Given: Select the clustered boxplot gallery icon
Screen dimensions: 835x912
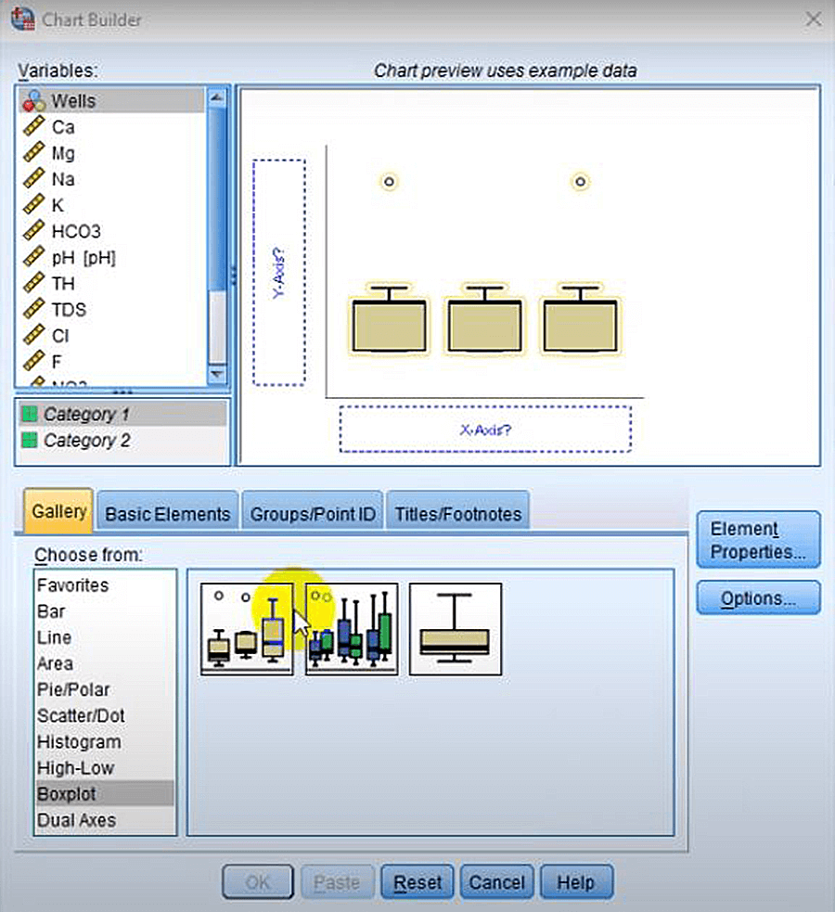Looking at the screenshot, I should (351, 628).
